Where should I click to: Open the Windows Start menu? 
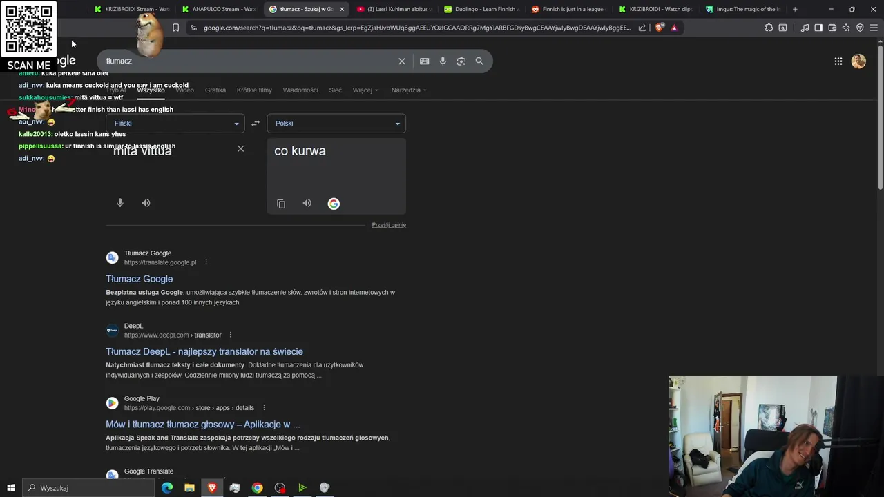(10, 488)
